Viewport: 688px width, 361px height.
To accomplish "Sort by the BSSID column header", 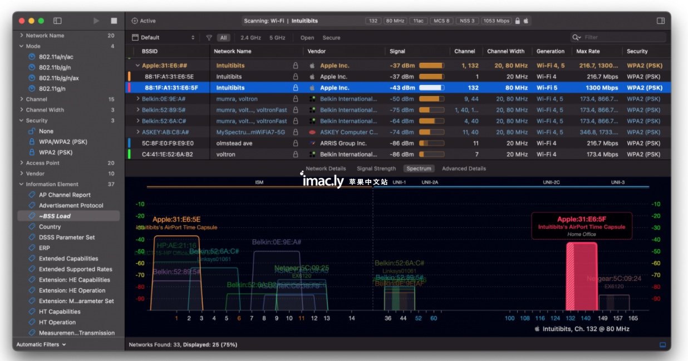I will click(x=150, y=51).
